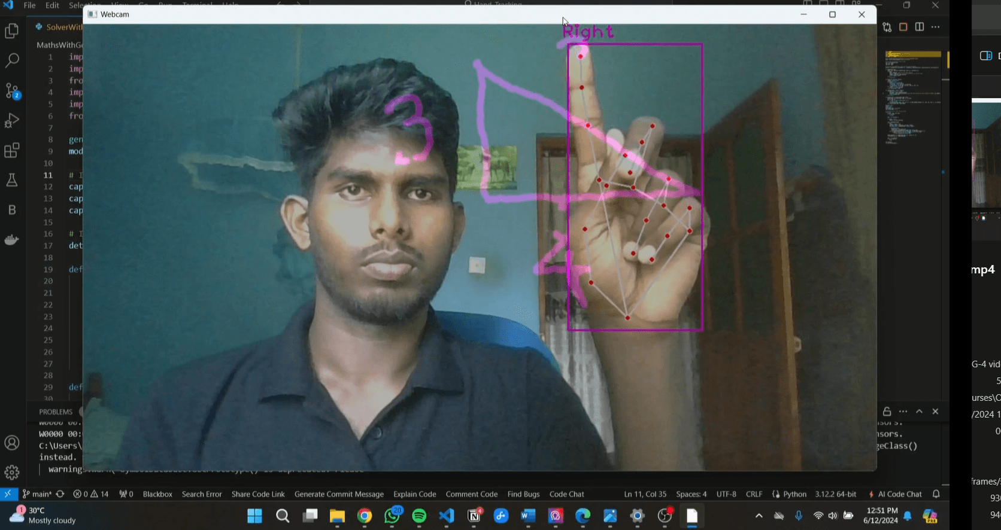Image resolution: width=1001 pixels, height=530 pixels.
Task: Click Find Bugs in the status bar
Action: [523, 494]
